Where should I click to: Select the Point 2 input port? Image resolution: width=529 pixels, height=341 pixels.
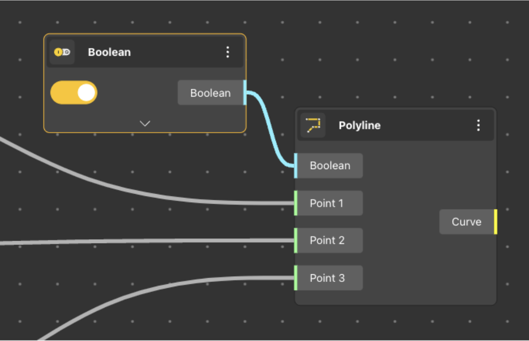point(327,241)
